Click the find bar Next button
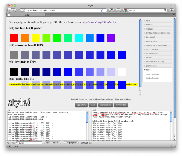182x156 pixels. [x=48, y=143]
